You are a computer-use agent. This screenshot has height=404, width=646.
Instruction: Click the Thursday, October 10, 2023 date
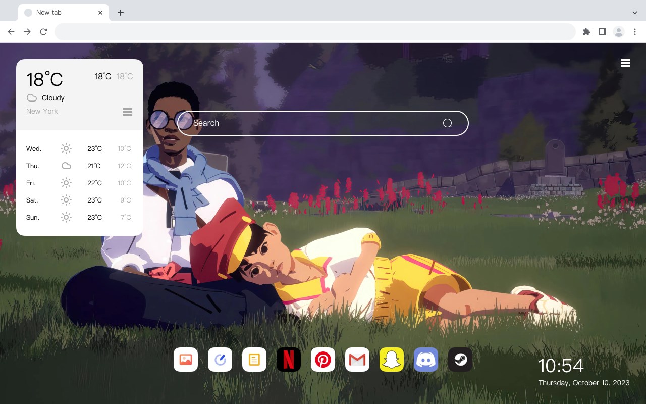(x=584, y=383)
